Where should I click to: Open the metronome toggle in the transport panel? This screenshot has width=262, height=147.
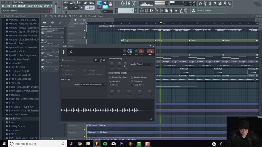tap(66, 3)
